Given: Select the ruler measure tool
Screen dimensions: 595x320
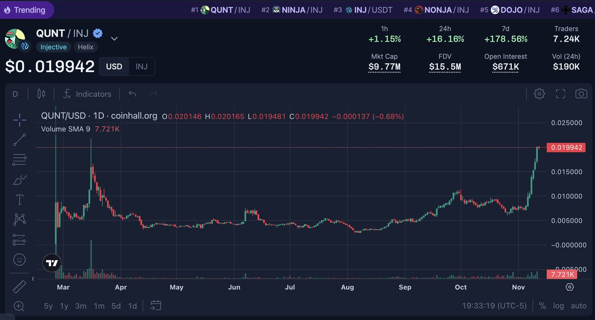Looking at the screenshot, I should pyautogui.click(x=19, y=286).
